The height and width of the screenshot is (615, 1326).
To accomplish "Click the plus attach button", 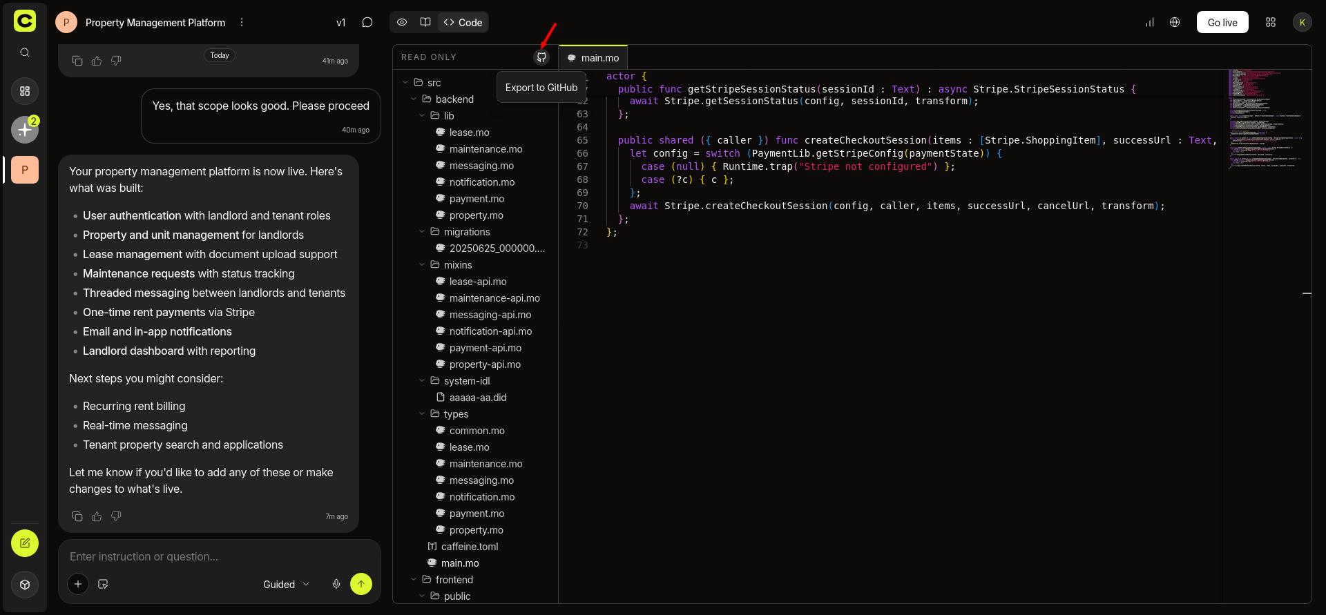I will (x=78, y=584).
